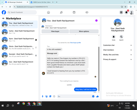Viewport: 137px width, 110px height.
Task: Send a thumbs-up like
Action: (98, 96)
